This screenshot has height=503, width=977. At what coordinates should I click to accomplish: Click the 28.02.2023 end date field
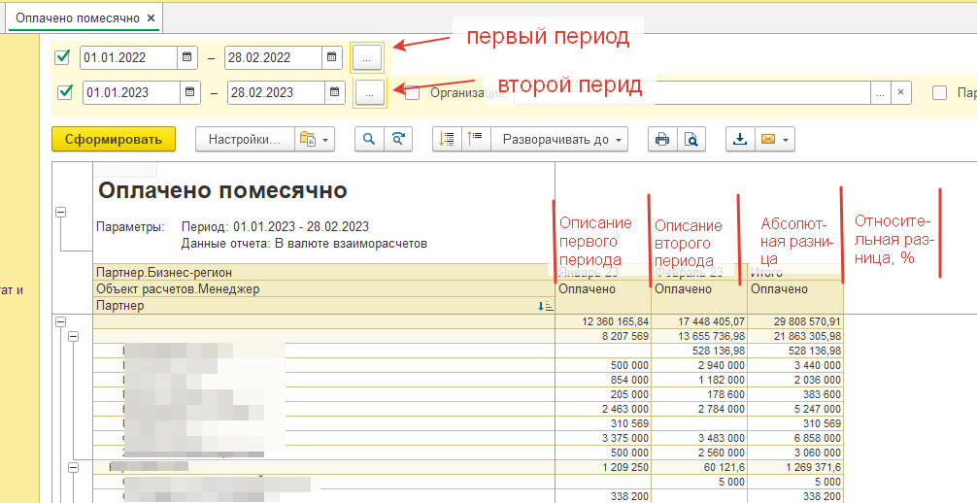pyautogui.click(x=275, y=92)
